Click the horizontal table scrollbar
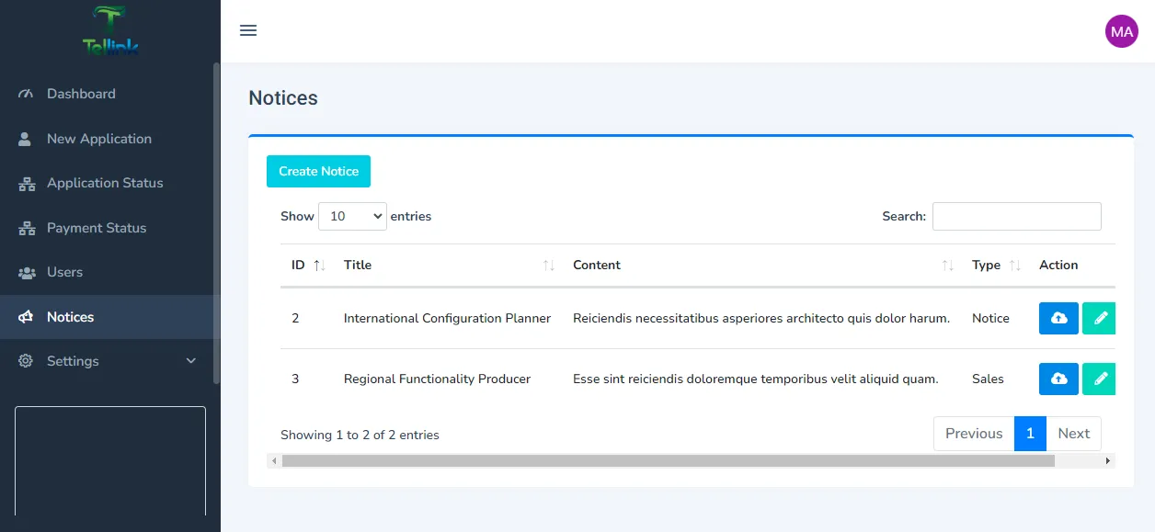The width and height of the screenshot is (1155, 532). click(x=668, y=461)
